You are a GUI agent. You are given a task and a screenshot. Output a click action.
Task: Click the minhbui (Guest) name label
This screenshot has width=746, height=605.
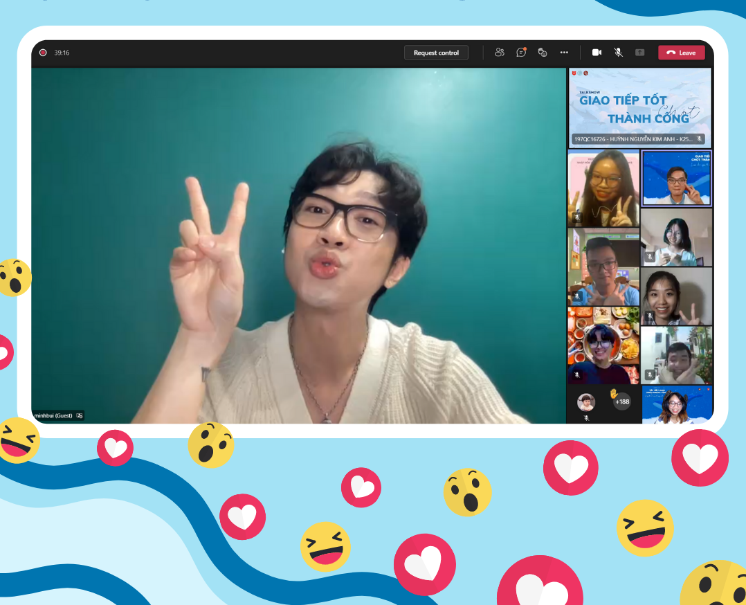(53, 415)
